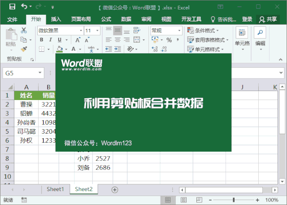The image size is (287, 205).
Task: Zoom out with the minus button
Action: click(x=210, y=200)
